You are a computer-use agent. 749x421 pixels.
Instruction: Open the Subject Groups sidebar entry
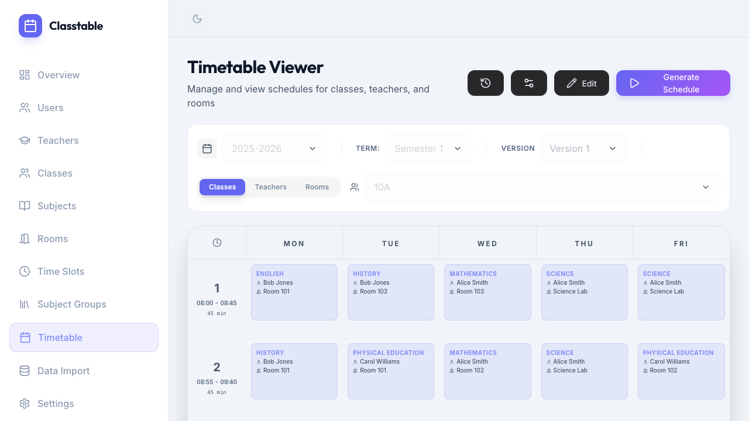(x=71, y=304)
